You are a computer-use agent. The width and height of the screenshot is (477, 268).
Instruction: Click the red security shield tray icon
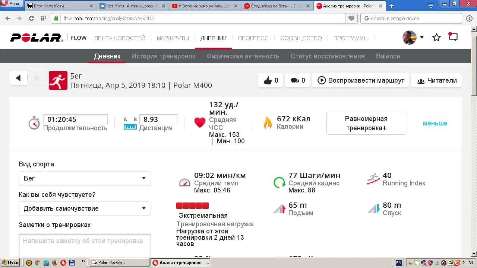[x=430, y=263]
